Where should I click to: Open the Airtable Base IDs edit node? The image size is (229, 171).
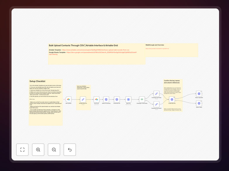(x=83, y=99)
